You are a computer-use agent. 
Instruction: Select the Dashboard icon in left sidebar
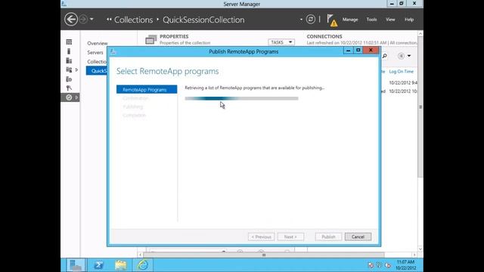(x=69, y=42)
